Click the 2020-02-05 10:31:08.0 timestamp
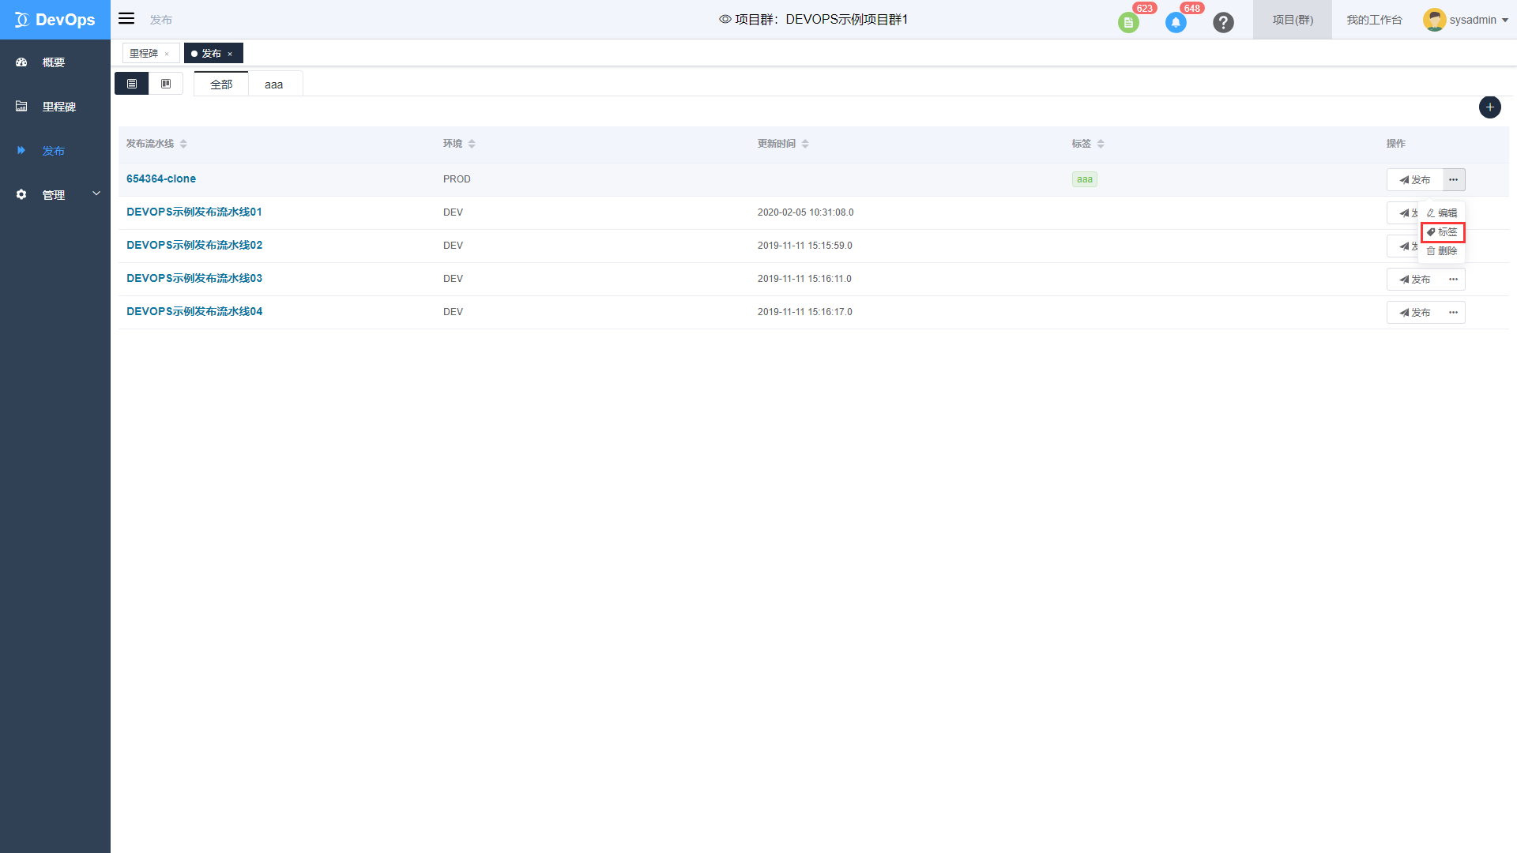 tap(805, 212)
